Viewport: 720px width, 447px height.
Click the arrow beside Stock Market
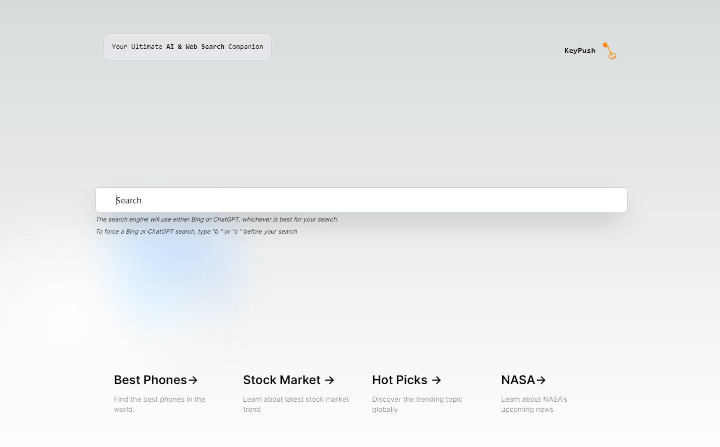coord(329,380)
